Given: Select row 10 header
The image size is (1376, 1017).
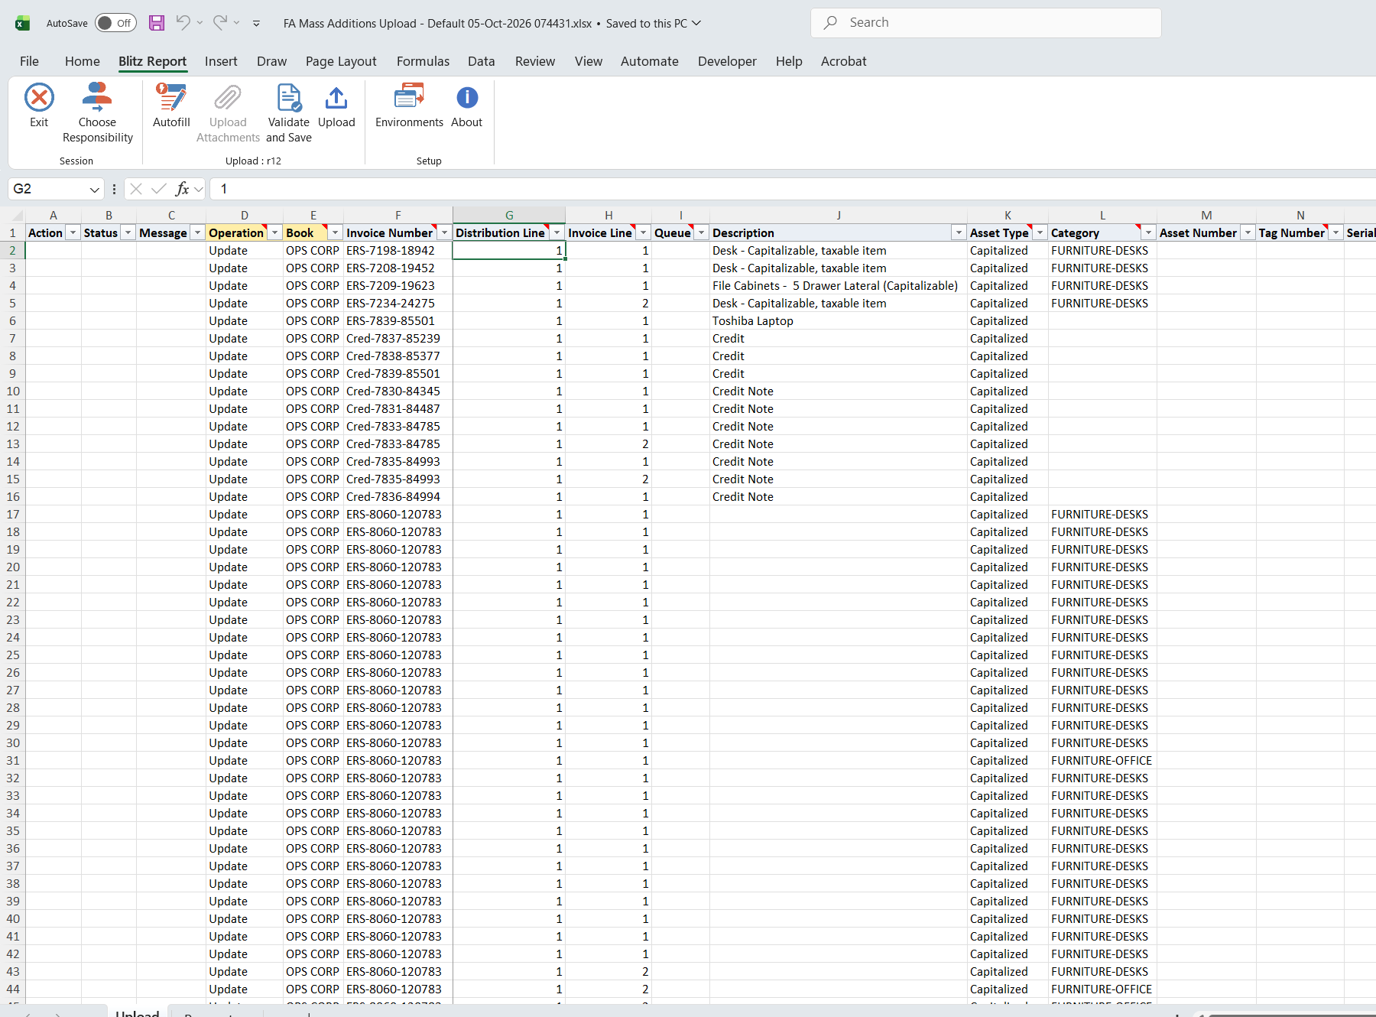Looking at the screenshot, I should tap(13, 392).
